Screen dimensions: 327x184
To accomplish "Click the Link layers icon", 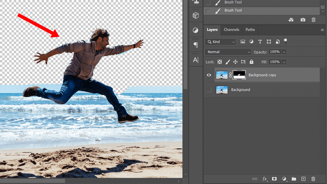I will (x=255, y=179).
